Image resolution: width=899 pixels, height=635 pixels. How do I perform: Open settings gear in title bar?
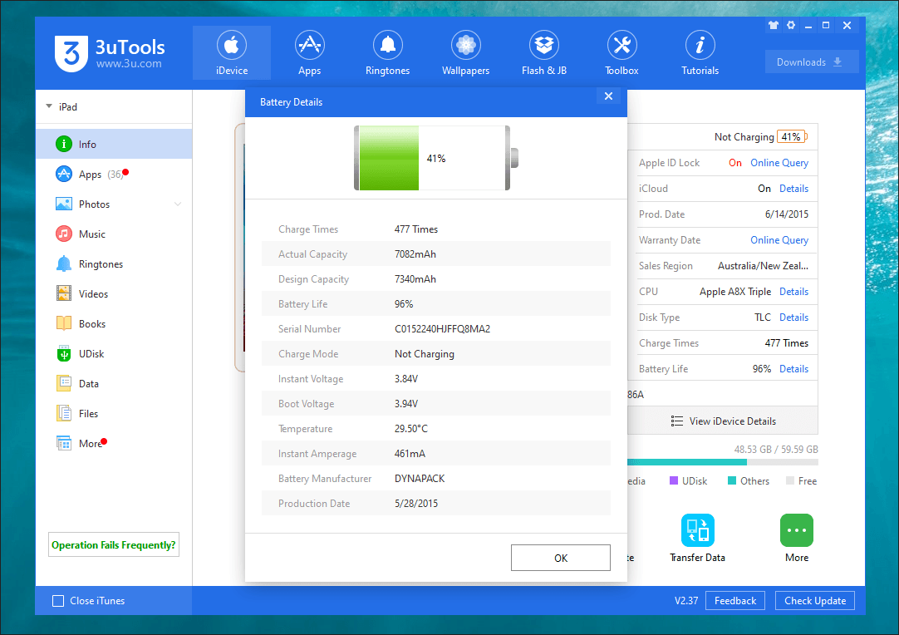(791, 25)
